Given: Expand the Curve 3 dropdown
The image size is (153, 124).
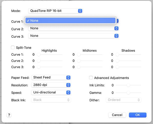Looking at the screenshot, I should tap(73, 36).
